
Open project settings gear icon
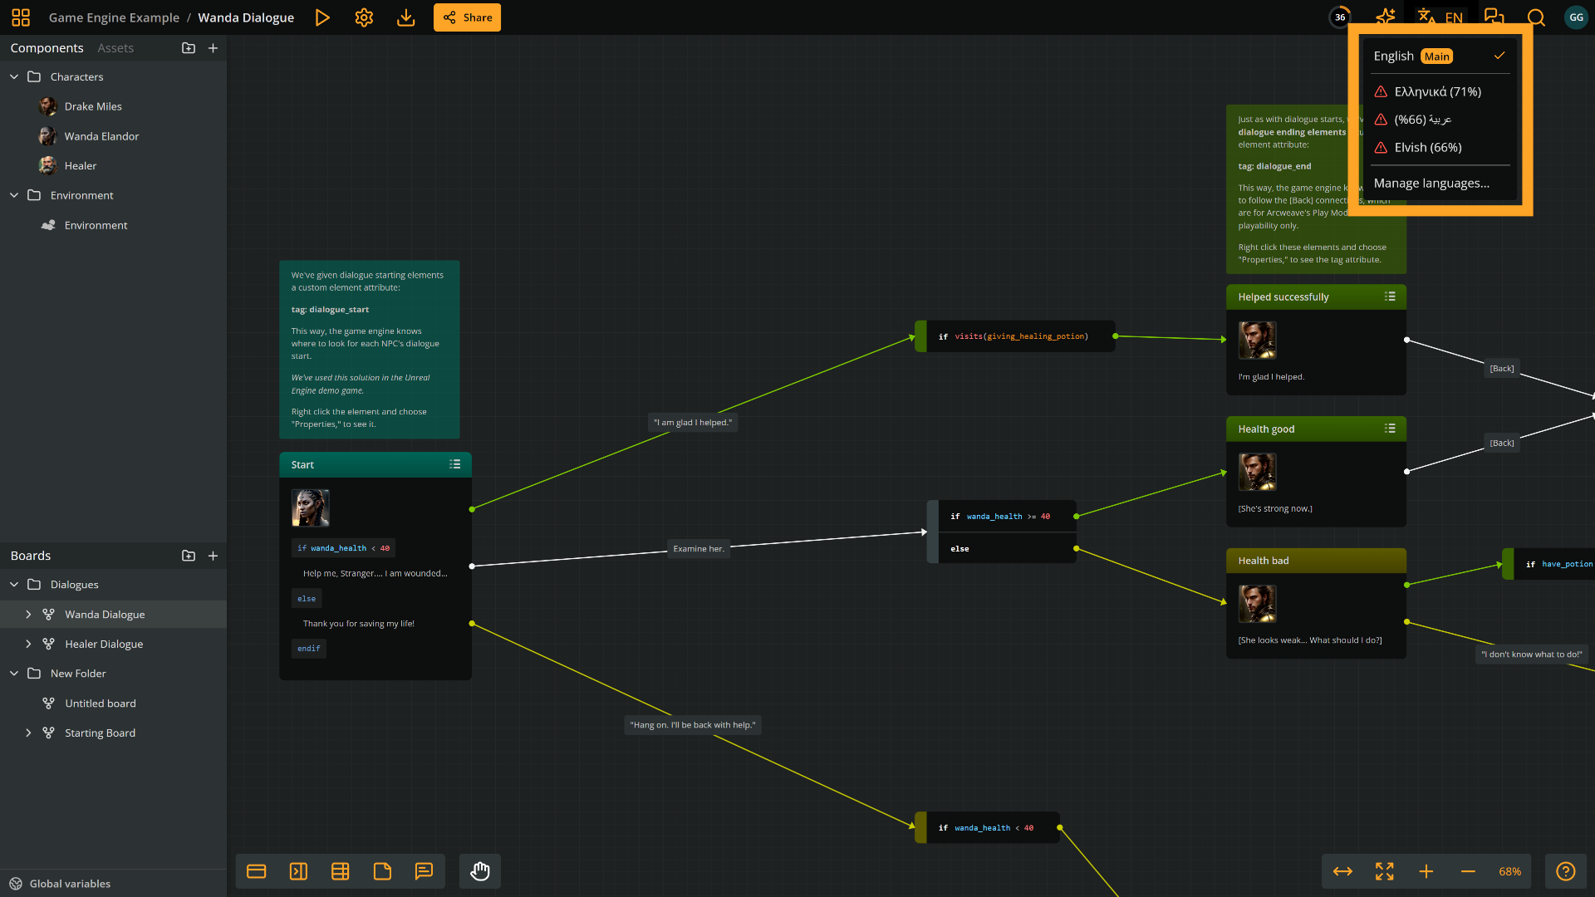[364, 17]
